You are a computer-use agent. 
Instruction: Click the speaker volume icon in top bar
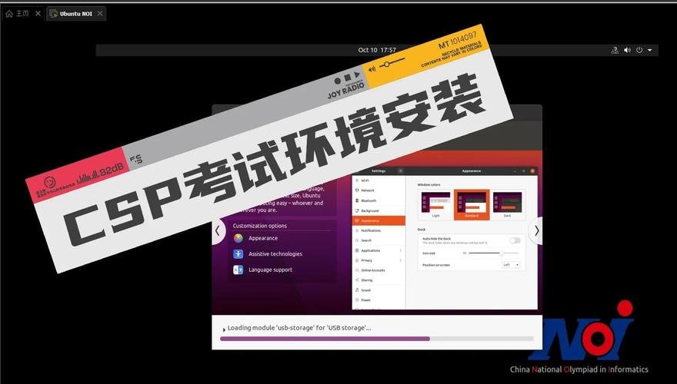[627, 50]
